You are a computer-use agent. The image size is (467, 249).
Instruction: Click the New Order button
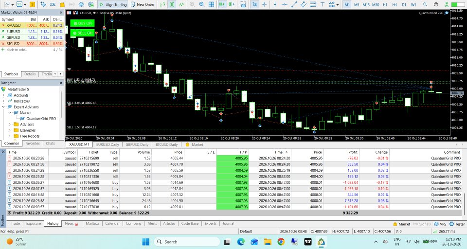143,4
